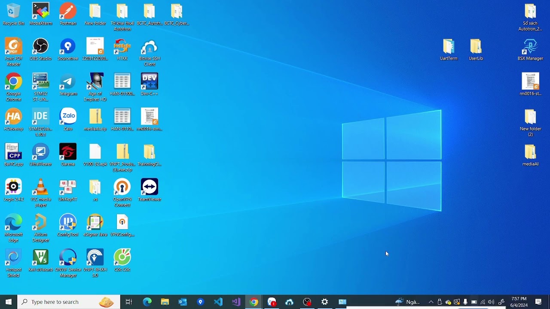Click the ConfigTool desktop shortcut

68,225
